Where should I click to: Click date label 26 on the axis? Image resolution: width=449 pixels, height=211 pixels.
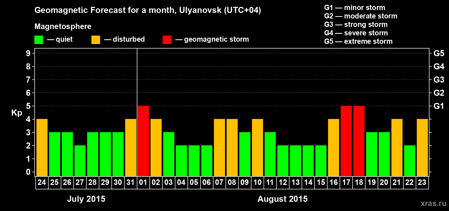tap(67, 182)
